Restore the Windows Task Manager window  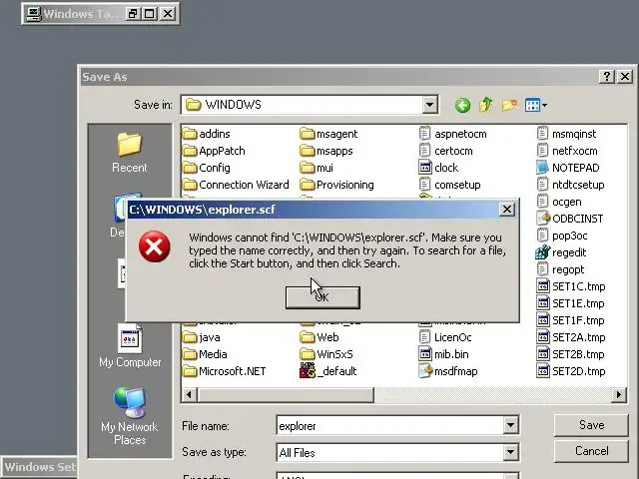[x=132, y=14]
